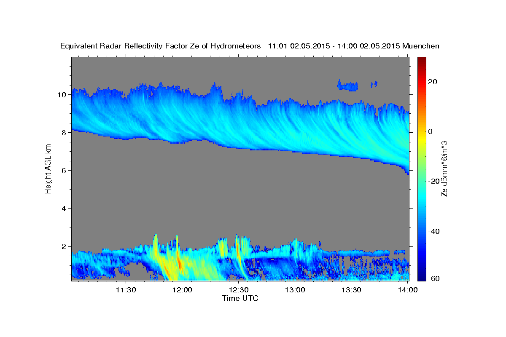Click the colorbar value -20
This screenshot has height=337, width=506.
pyautogui.click(x=434, y=181)
